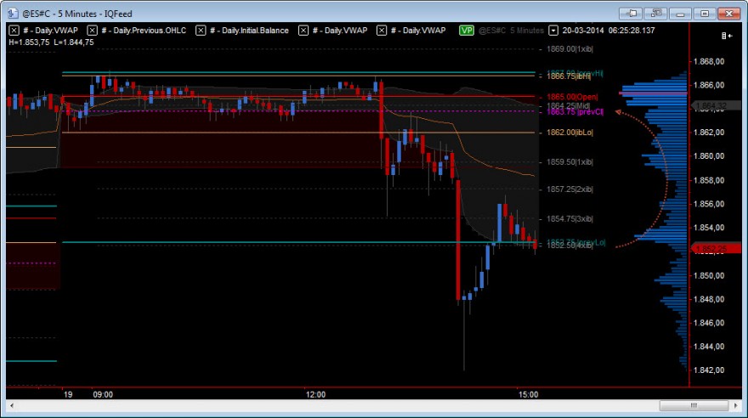The width and height of the screenshot is (748, 418).
Task: Click the 1.856,00 price axis label
Action: [x=708, y=204]
